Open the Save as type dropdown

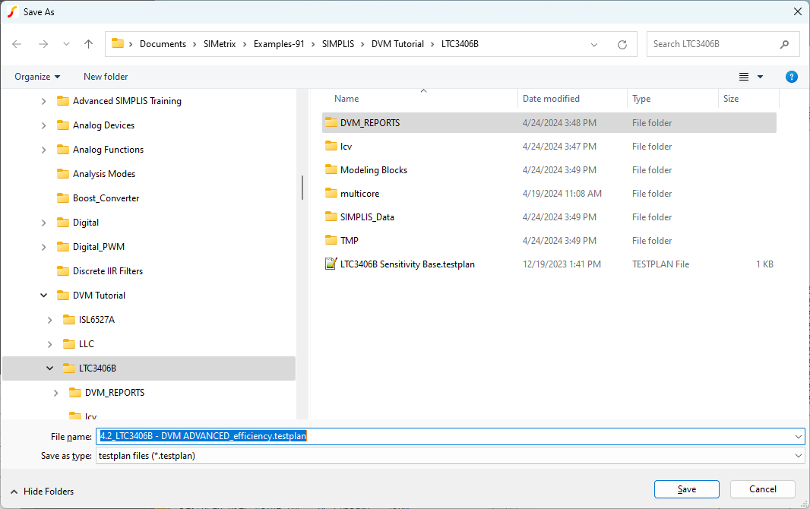[x=798, y=456]
